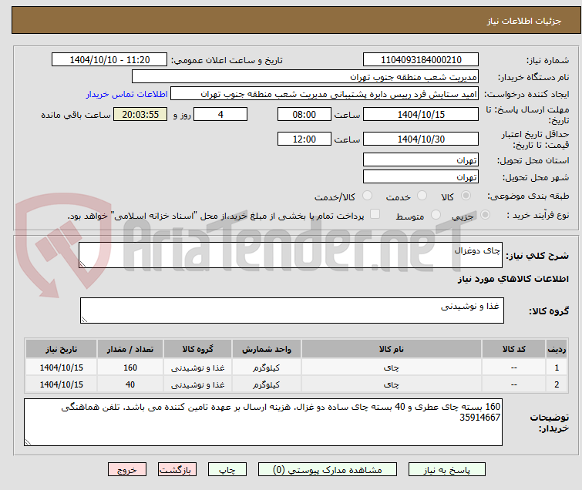Click the خروج exit button
Image resolution: width=582 pixels, height=490 pixels.
tap(127, 470)
